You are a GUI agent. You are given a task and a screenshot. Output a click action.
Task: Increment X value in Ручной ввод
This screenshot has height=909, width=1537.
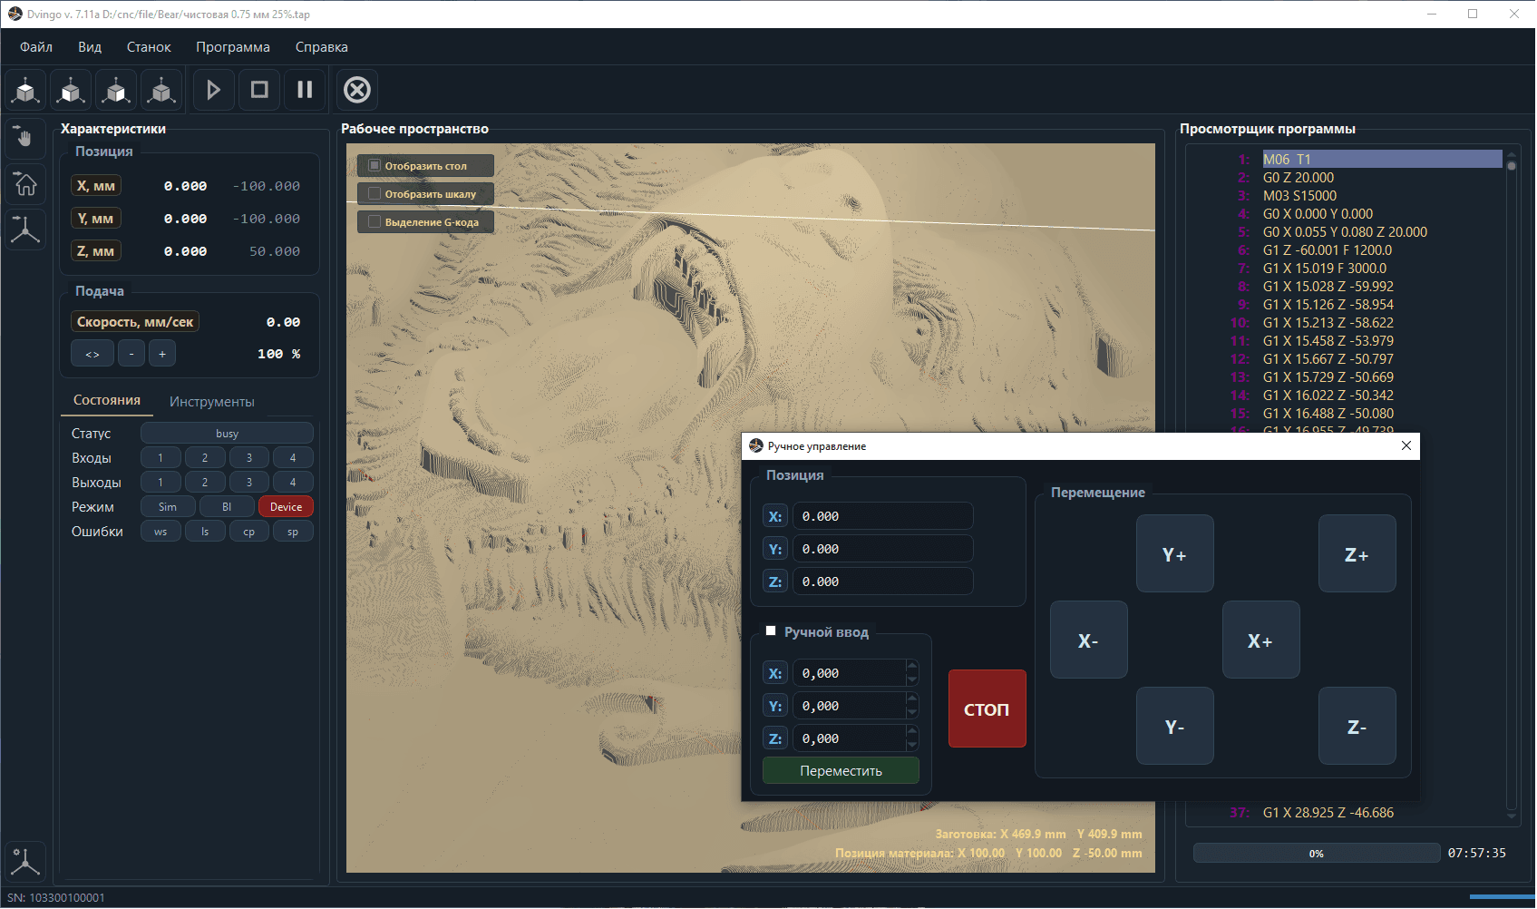[x=912, y=667]
